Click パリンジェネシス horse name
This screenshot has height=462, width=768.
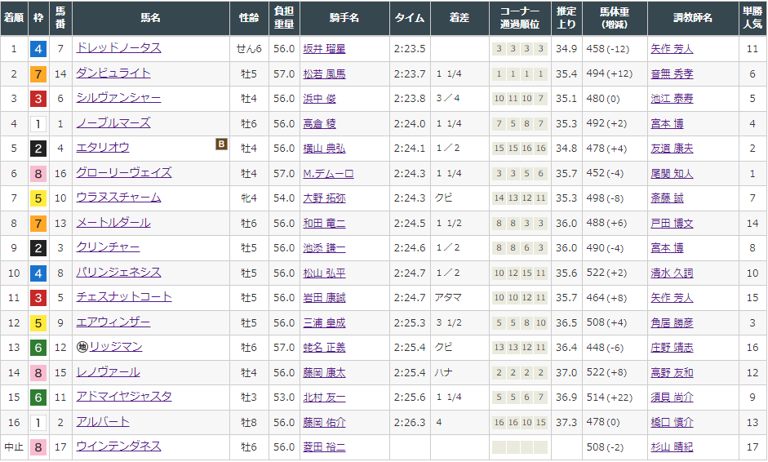click(118, 273)
